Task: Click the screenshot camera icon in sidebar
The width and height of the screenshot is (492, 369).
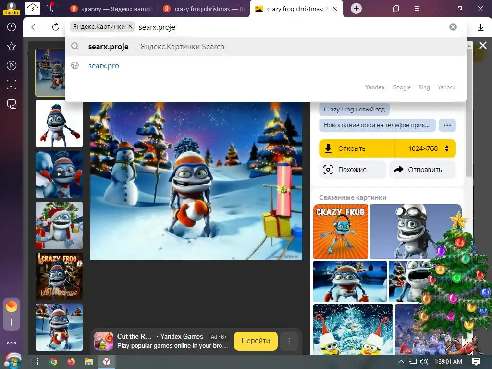Action: (12, 104)
